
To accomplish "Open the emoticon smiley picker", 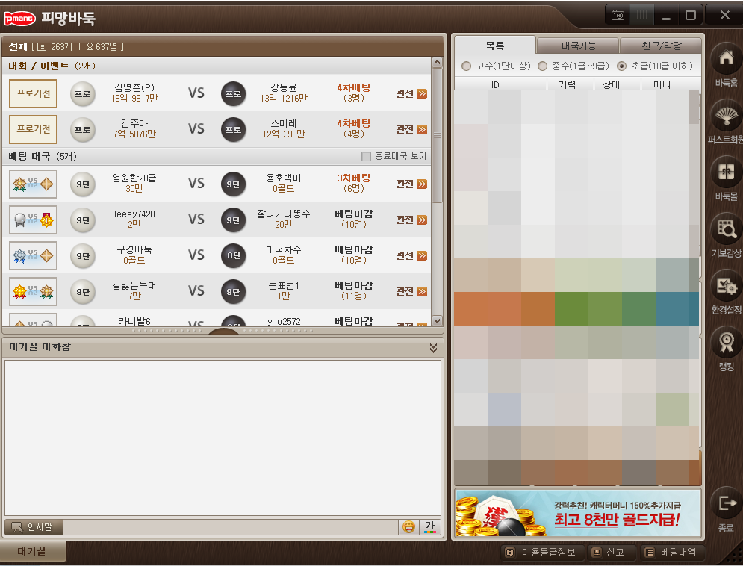I will click(x=408, y=526).
